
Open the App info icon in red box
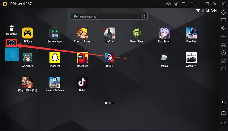[x=12, y=43]
